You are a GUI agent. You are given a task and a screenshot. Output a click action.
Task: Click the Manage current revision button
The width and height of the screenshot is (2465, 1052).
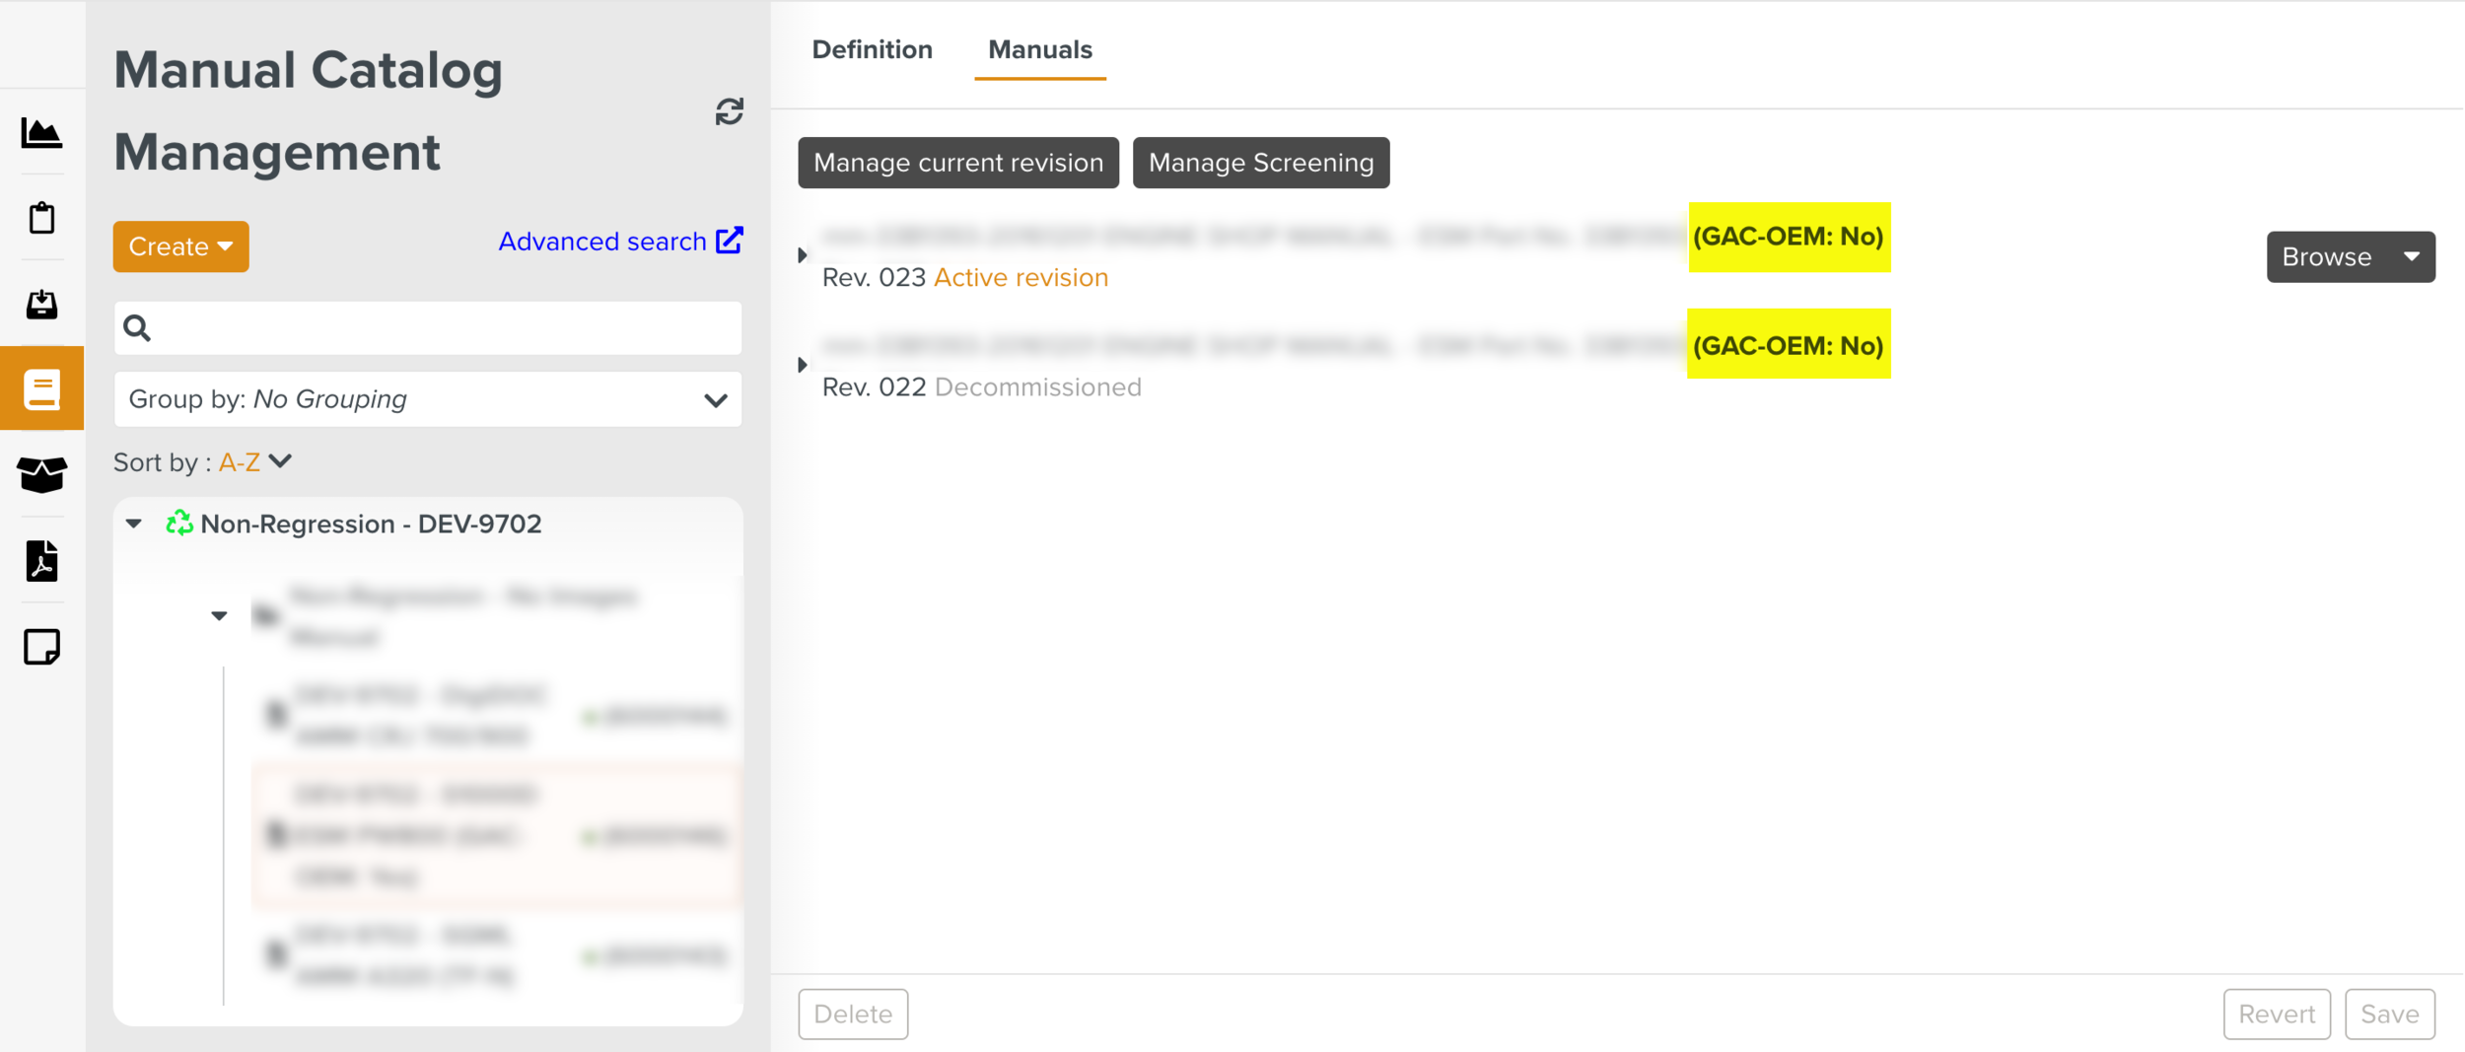click(x=957, y=163)
